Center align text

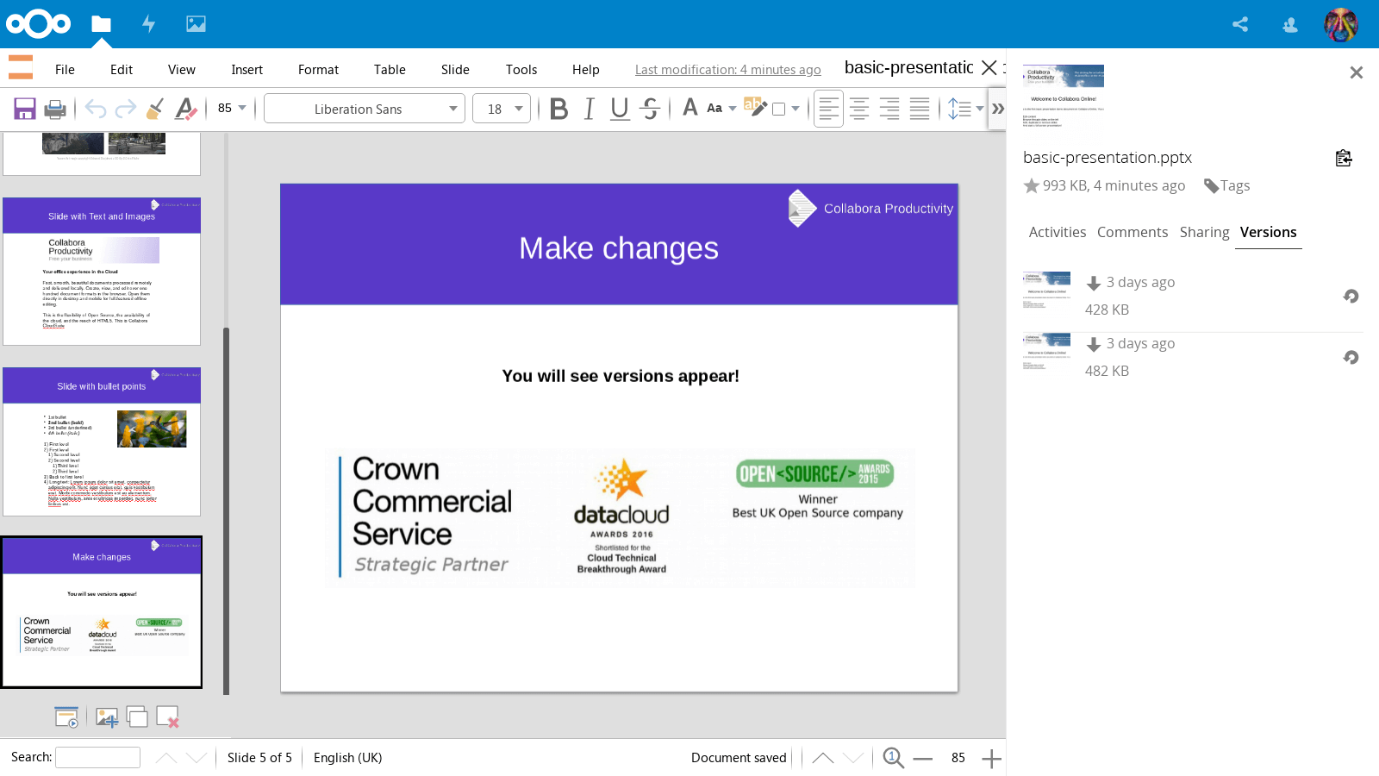pyautogui.click(x=859, y=109)
